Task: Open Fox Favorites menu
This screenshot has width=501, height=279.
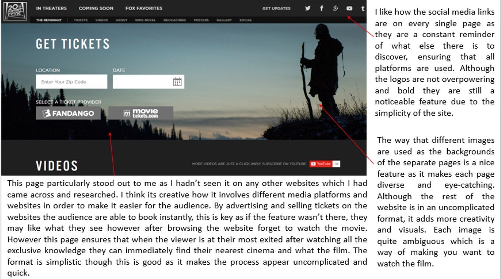Action: pos(144,8)
